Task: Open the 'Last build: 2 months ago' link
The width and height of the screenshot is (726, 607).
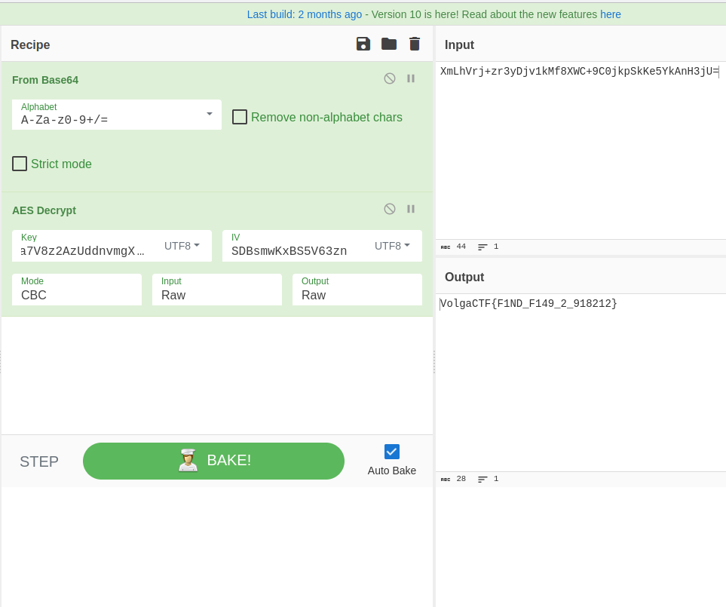Action: click(x=305, y=14)
